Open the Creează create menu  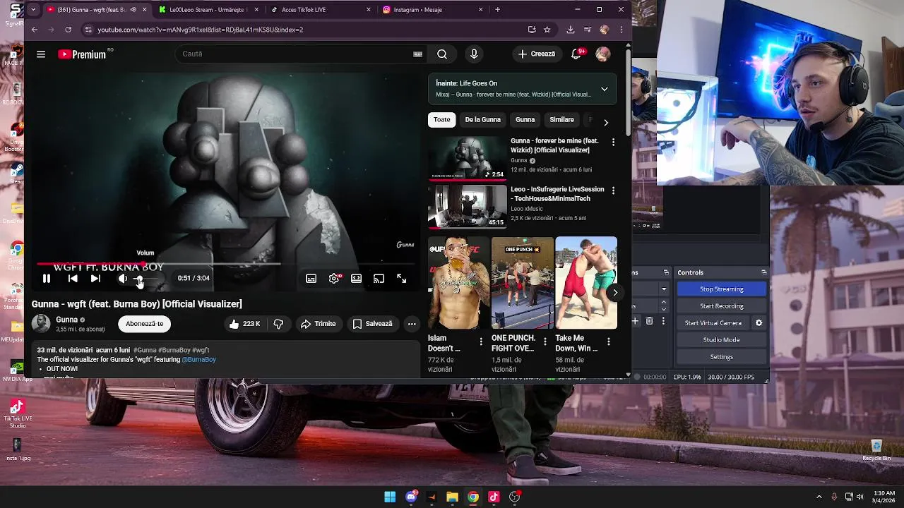537,54
